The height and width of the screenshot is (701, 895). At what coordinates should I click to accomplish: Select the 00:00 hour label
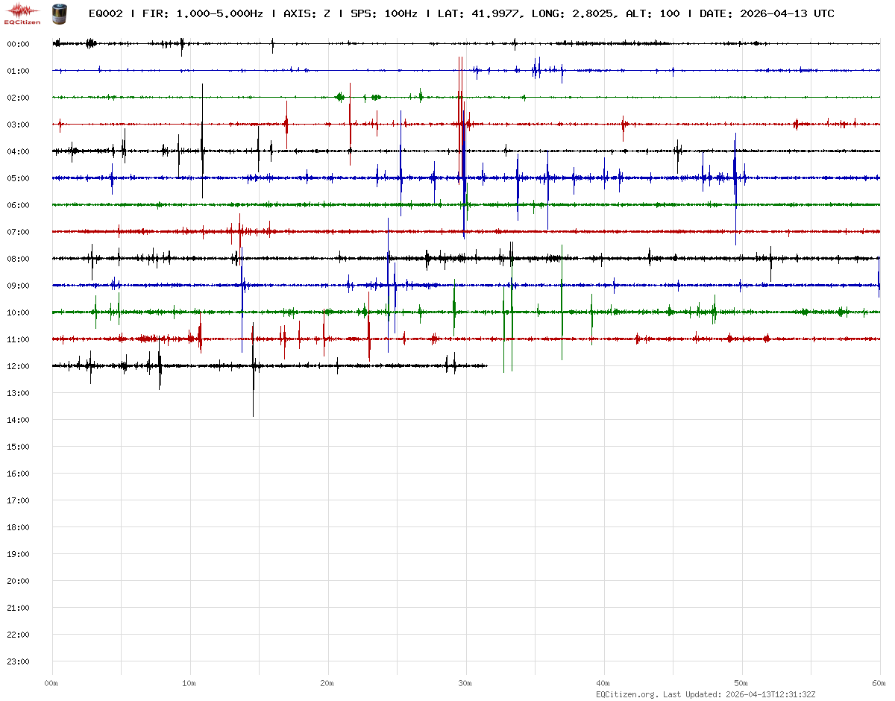click(18, 44)
